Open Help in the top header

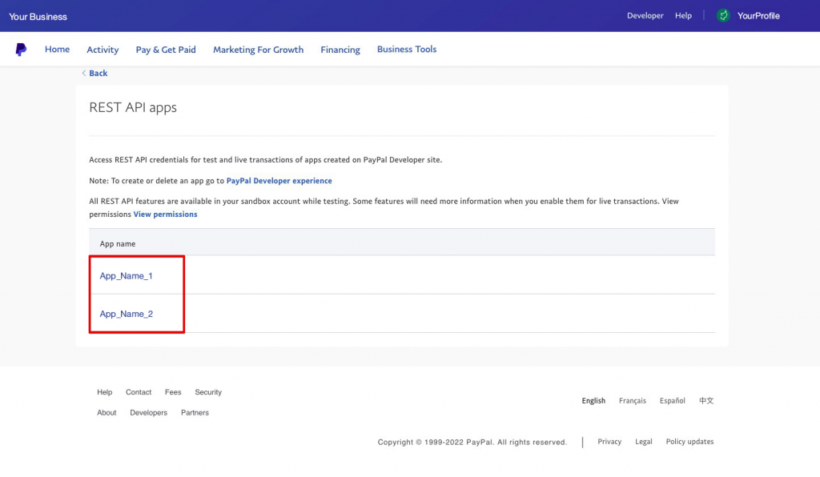[x=683, y=16]
